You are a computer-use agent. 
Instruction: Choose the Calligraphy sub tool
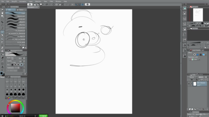[15, 22]
